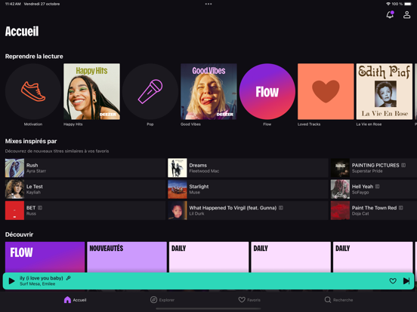Screen dimensions: 417x312
Task: Open the Mixes inspirés par section
Action: tap(31, 141)
